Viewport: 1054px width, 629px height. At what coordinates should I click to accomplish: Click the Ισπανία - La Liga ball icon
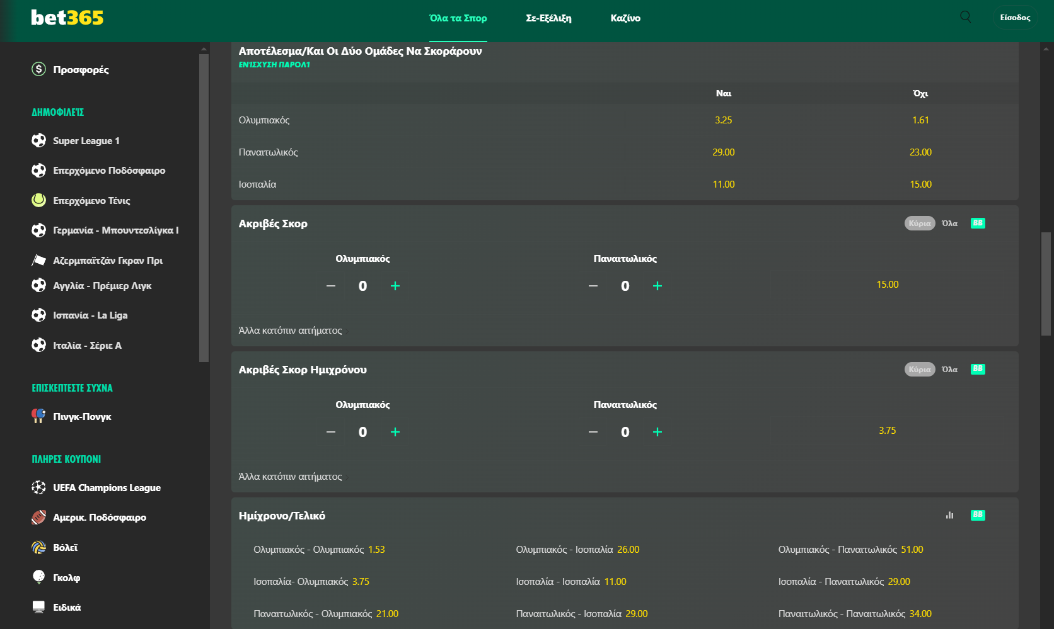click(x=39, y=315)
